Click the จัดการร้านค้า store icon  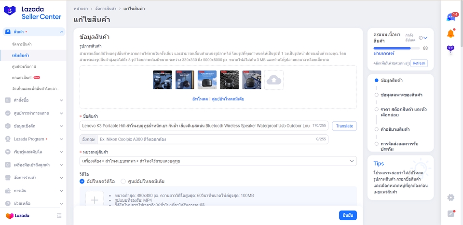(x=8, y=178)
